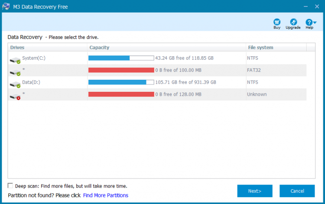Click the System(C:) drive icon
Viewport: 325px width, 204px height.
pos(15,58)
